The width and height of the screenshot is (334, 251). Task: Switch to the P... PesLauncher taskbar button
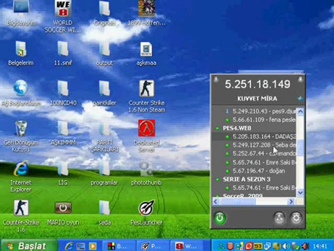(x=153, y=246)
